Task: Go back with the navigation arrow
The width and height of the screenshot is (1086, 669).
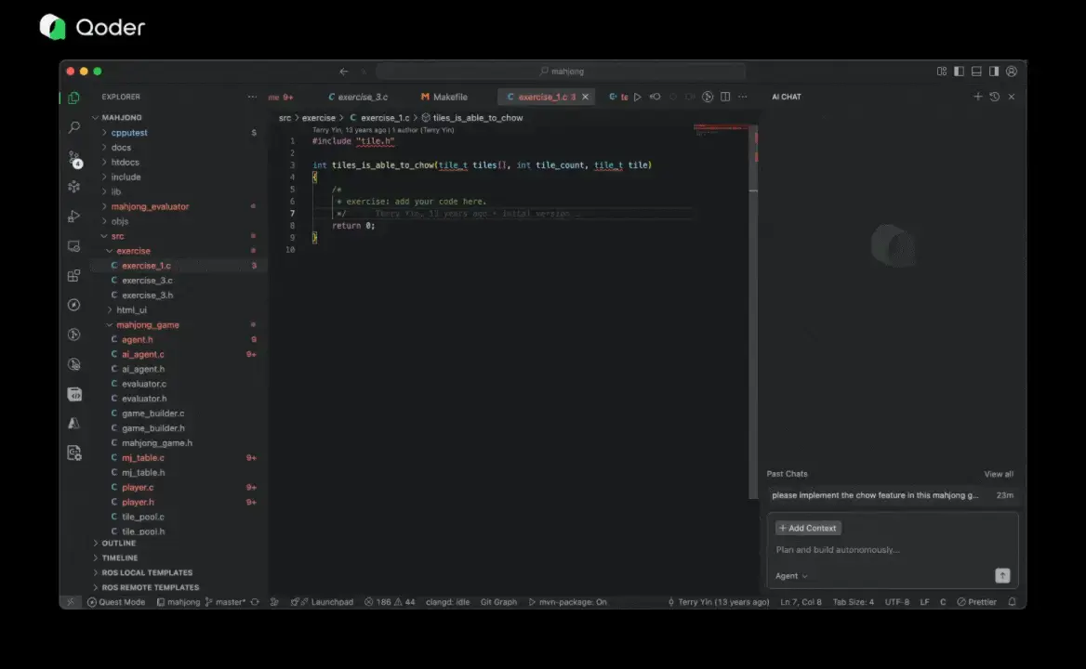Action: pos(343,72)
